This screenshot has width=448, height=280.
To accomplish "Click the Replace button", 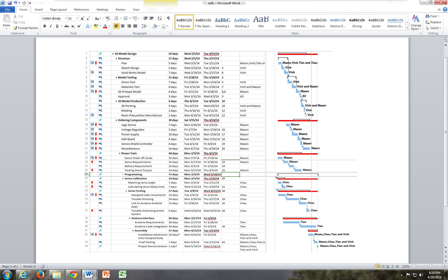I will pos(433,22).
